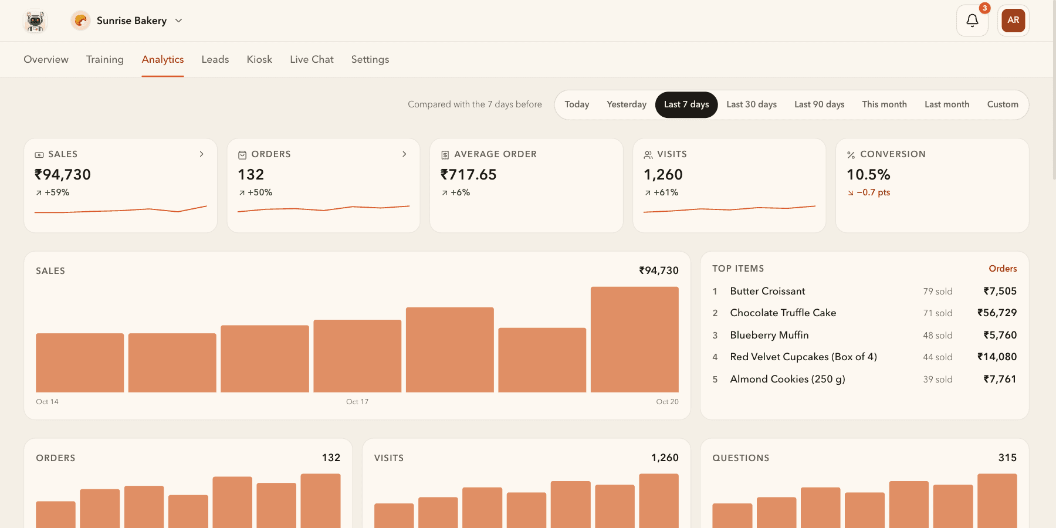Select the Last 90 days range
The width and height of the screenshot is (1056, 528).
click(x=820, y=104)
